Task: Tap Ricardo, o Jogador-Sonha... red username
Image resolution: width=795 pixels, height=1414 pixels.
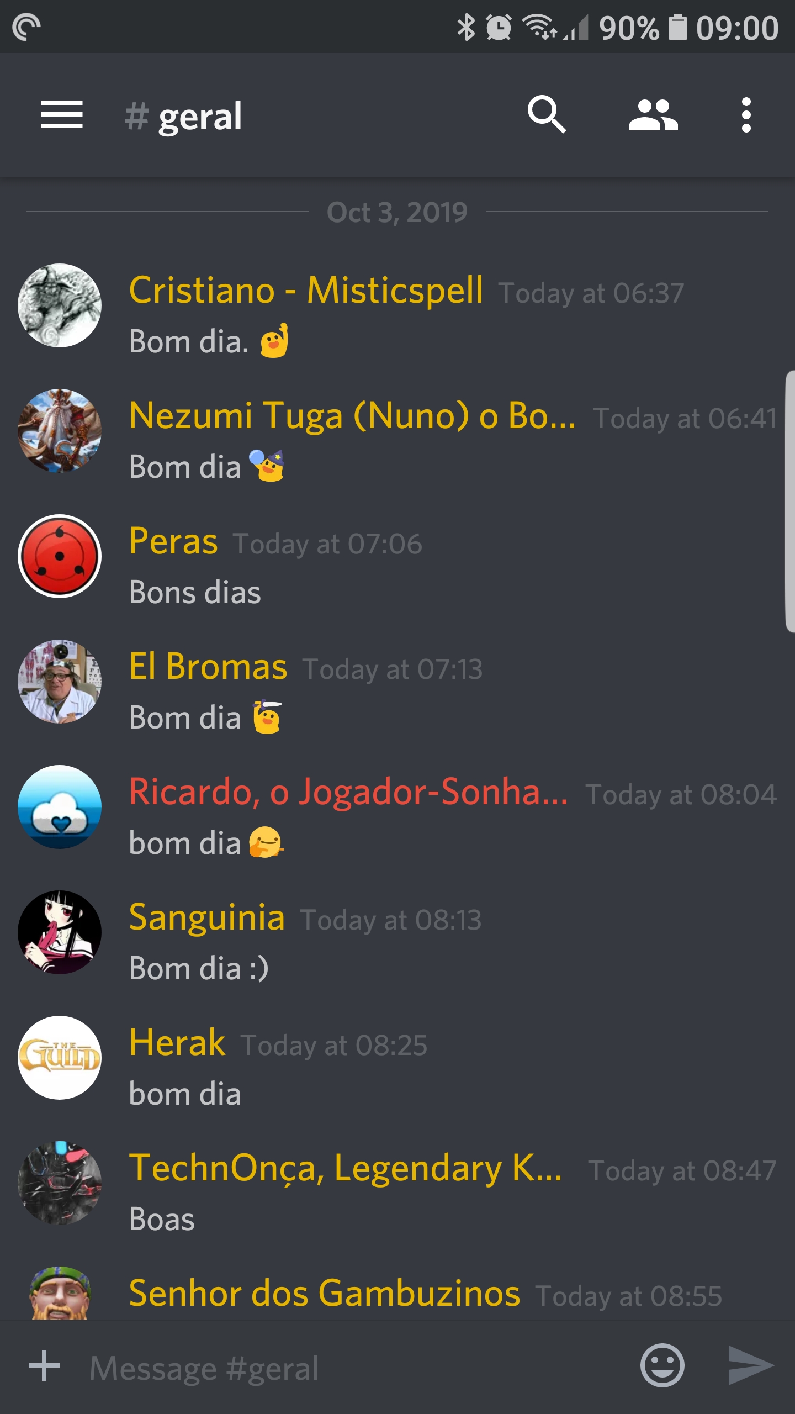Action: (348, 792)
